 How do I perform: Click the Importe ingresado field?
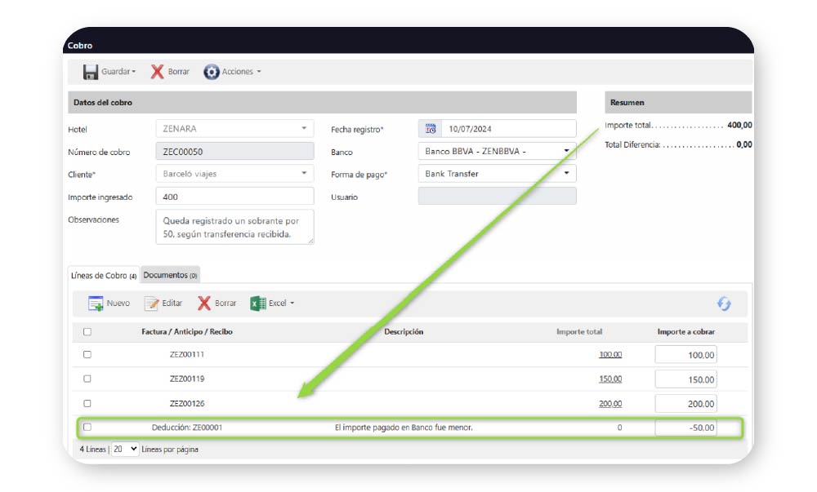click(x=234, y=197)
